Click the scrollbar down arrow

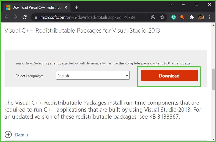pyautogui.click(x=214, y=140)
